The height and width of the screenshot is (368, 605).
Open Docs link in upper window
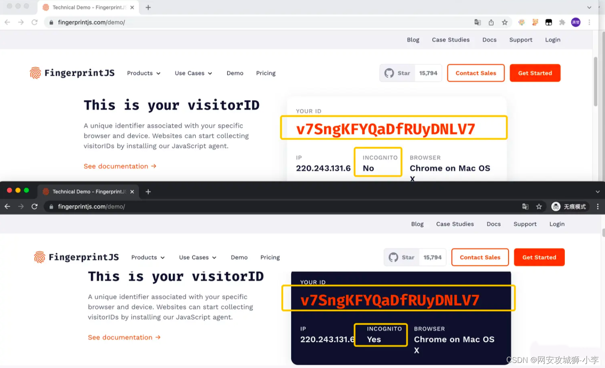click(489, 40)
